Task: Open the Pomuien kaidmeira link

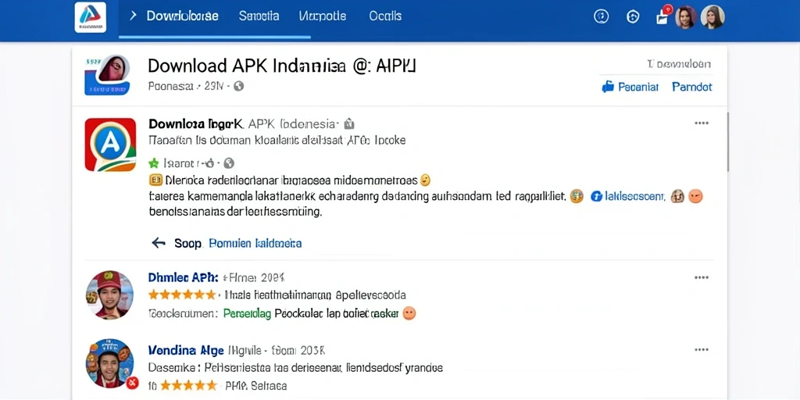Action: click(x=255, y=244)
